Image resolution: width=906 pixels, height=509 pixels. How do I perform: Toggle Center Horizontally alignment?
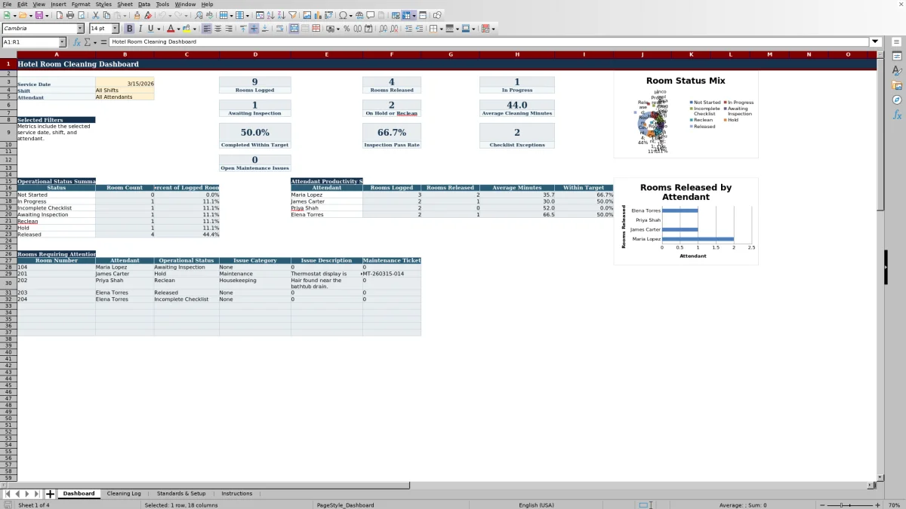pyautogui.click(x=218, y=29)
